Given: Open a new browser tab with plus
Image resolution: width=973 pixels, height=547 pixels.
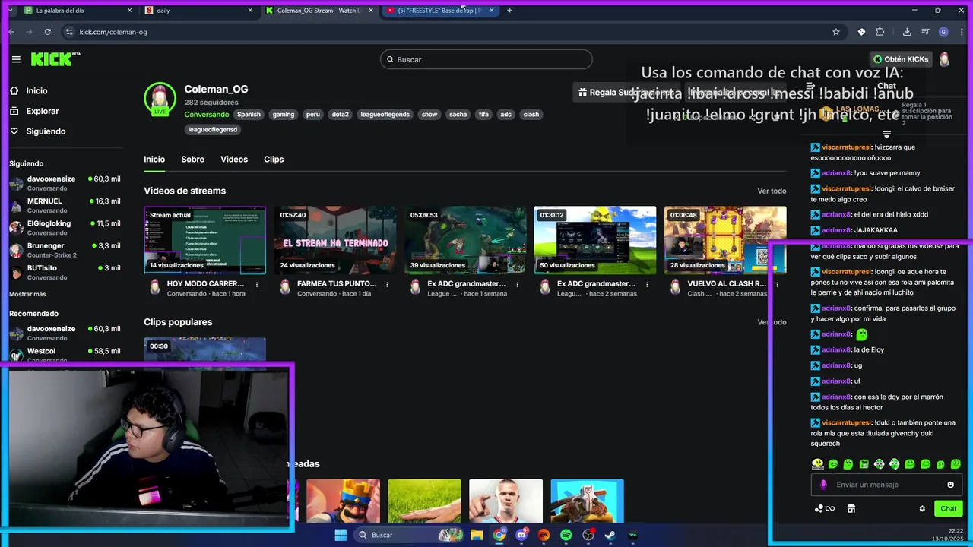Looking at the screenshot, I should click(509, 11).
